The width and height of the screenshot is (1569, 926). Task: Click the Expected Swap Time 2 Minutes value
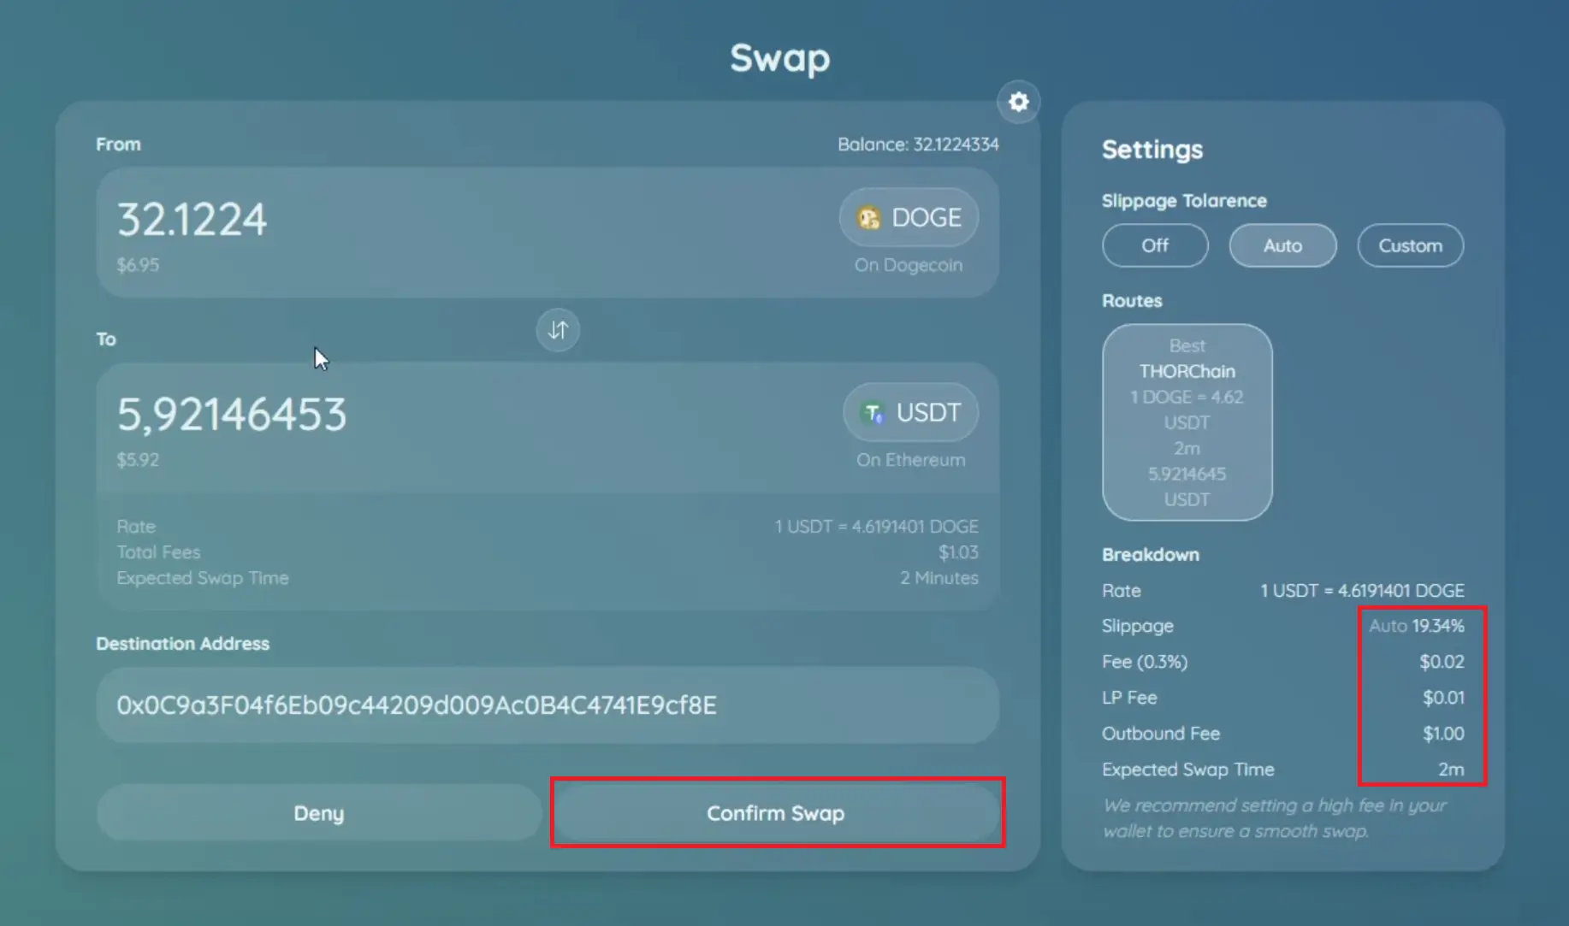coord(938,578)
